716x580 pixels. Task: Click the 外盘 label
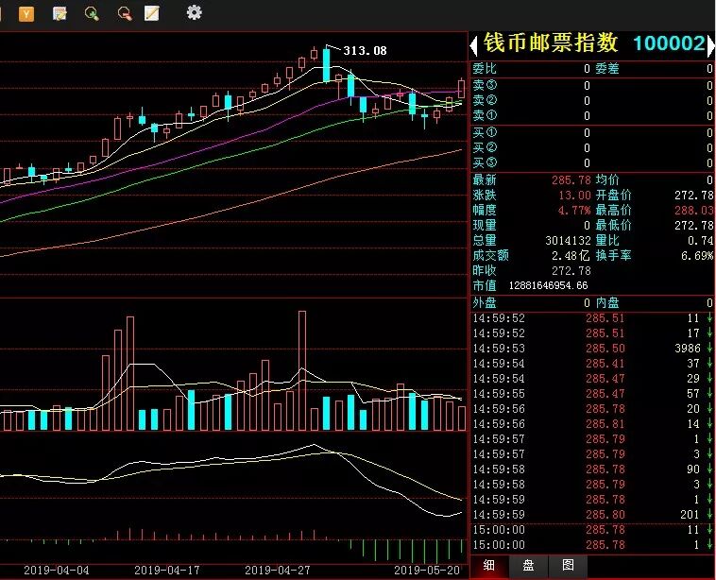485,303
